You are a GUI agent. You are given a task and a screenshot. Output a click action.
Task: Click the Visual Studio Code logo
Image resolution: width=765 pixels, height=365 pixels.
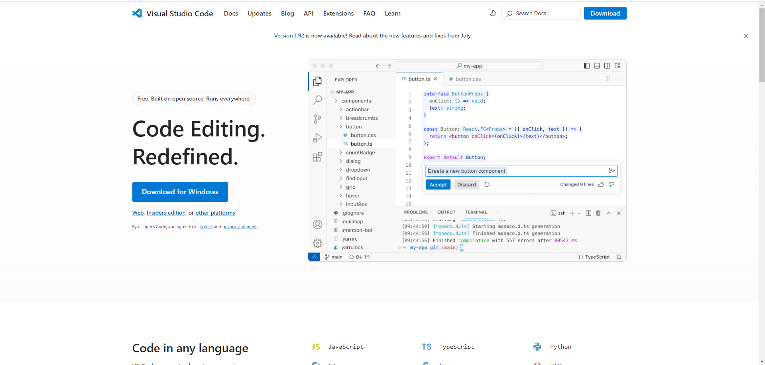[x=137, y=13]
